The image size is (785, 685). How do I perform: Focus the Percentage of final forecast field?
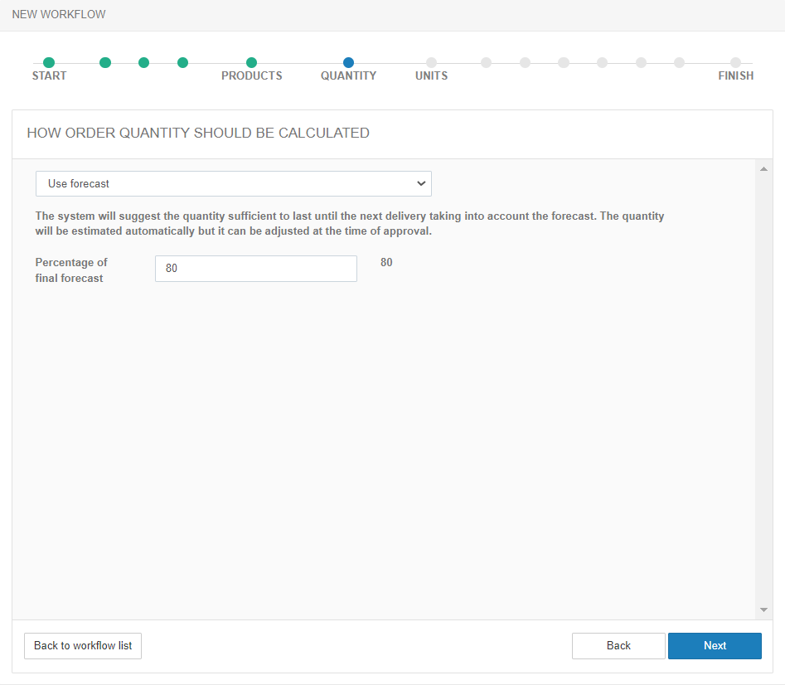(255, 269)
